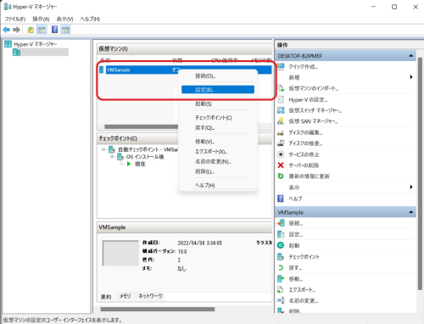Click ディスクの編集 icon
Screen dimensions: 424x324
point(281,132)
